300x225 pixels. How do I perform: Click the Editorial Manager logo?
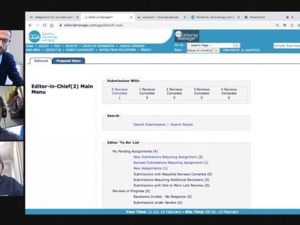point(187,36)
